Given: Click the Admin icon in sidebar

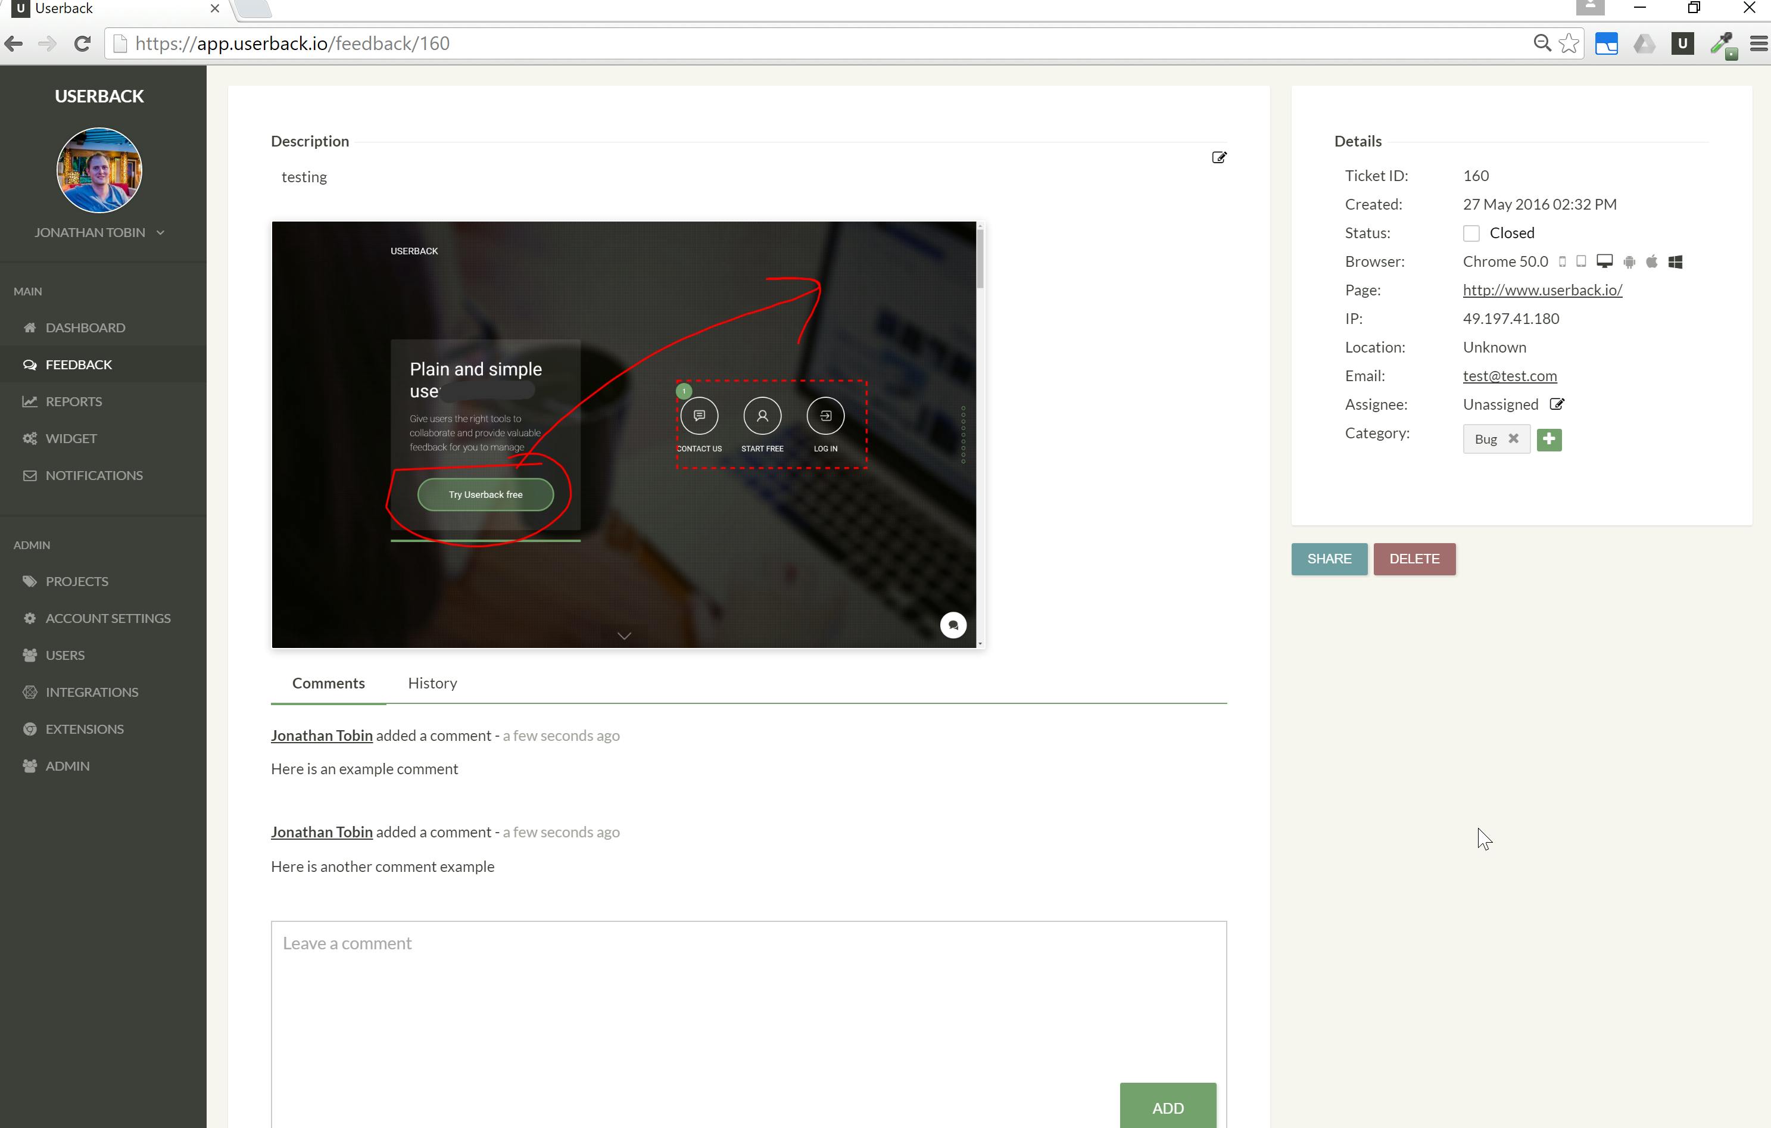Looking at the screenshot, I should tap(29, 765).
